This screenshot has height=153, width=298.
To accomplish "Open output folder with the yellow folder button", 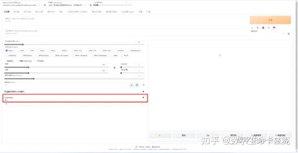I will [x=160, y=135].
